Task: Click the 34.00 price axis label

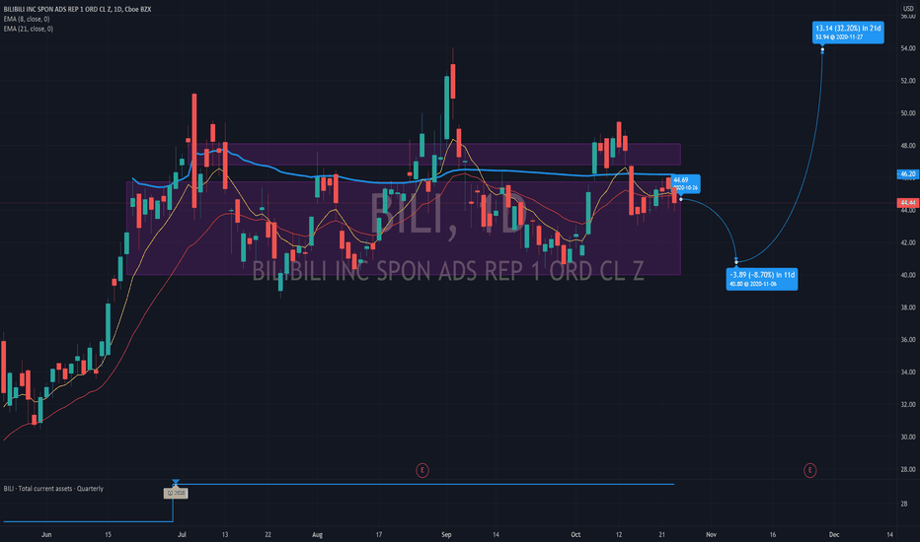Action: [x=908, y=373]
